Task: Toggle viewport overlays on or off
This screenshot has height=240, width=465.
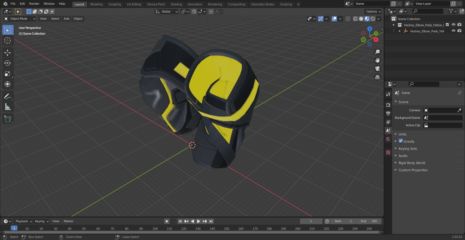Action: point(334,19)
